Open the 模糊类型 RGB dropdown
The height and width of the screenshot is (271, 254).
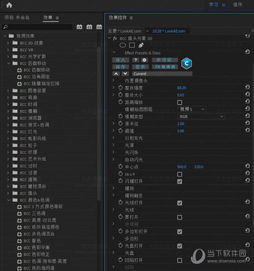click(x=201, y=117)
